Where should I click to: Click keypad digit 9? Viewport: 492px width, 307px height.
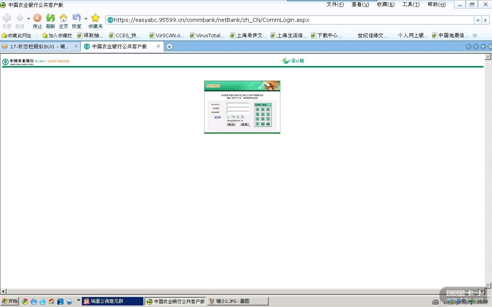tap(258, 124)
